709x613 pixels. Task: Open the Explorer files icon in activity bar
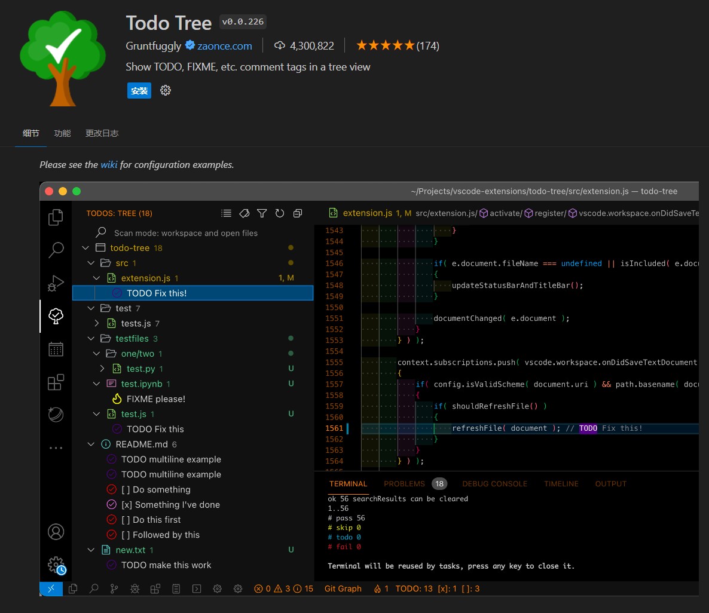point(56,217)
